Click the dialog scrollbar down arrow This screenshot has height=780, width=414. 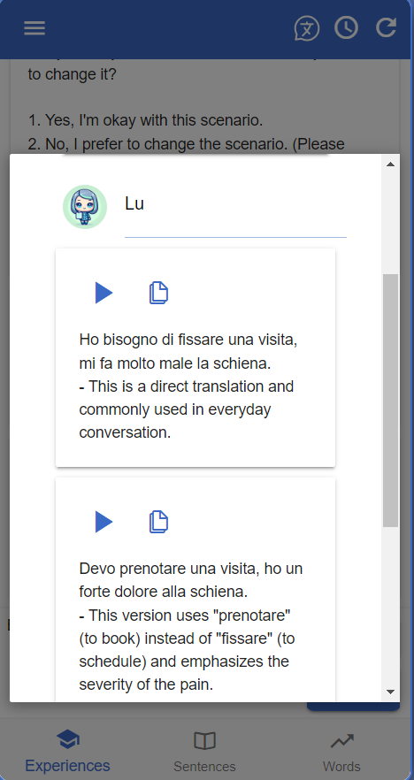pyautogui.click(x=391, y=692)
